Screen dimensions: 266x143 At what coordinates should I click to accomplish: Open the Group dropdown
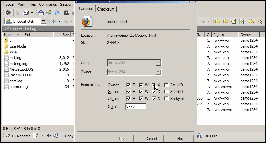click(x=134, y=62)
